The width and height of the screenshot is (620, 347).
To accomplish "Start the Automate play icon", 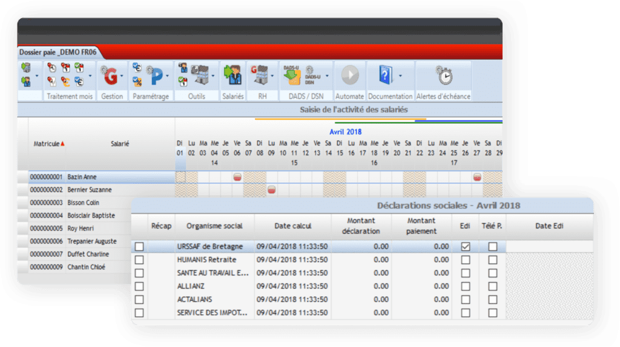I will tap(349, 76).
